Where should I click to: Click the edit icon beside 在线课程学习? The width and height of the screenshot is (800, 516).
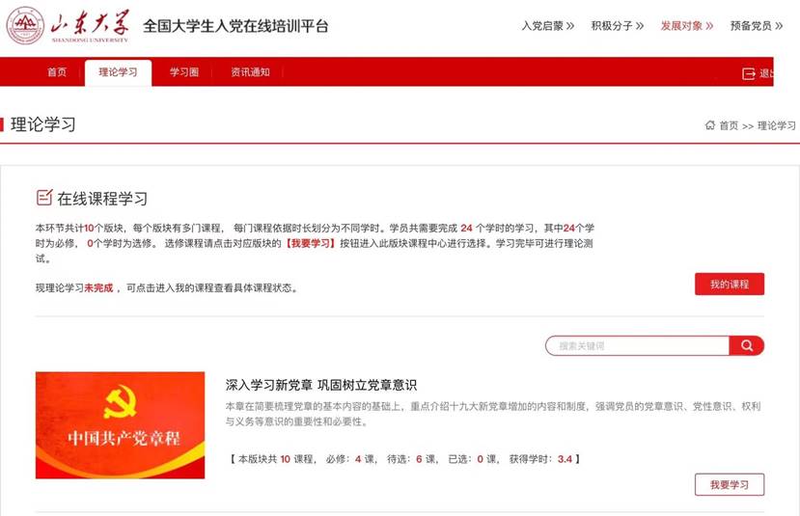point(43,198)
